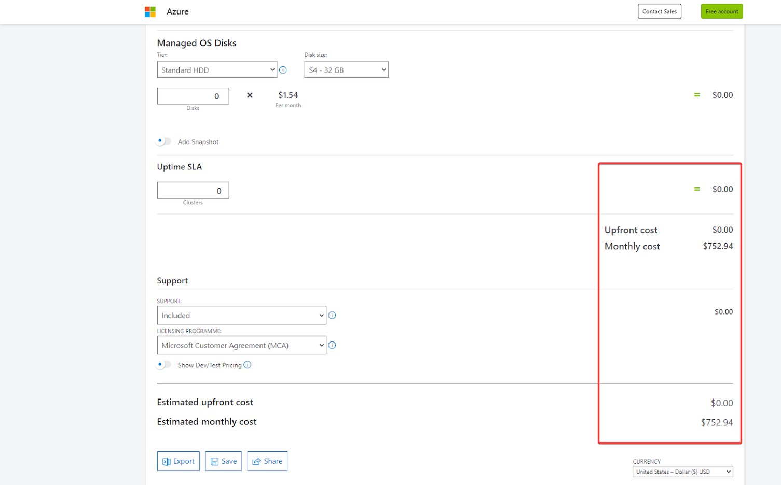Open the Currency selection dropdown

click(682, 472)
